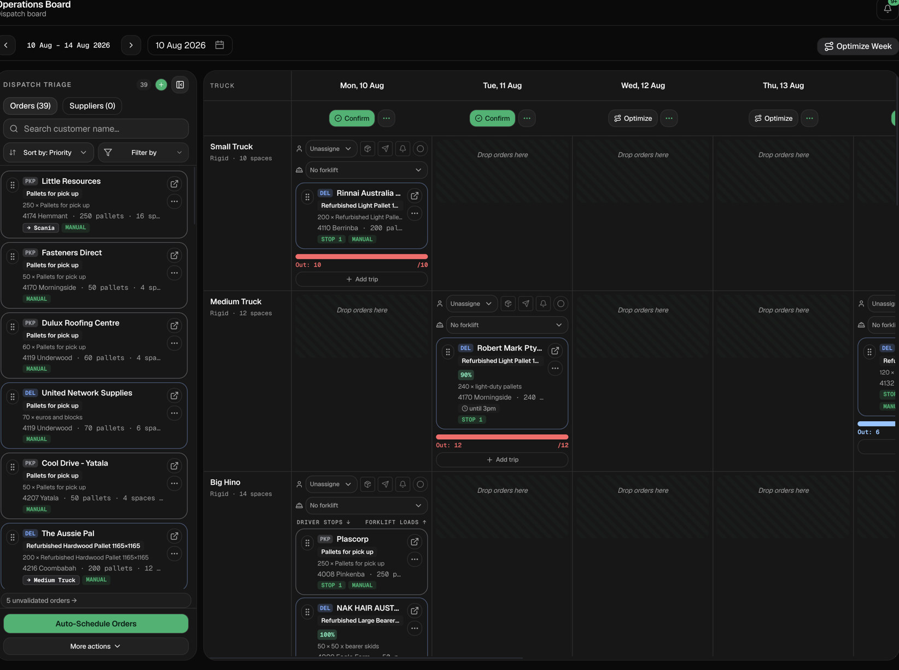The height and width of the screenshot is (670, 899).
Task: Click the Medium Truck Tuesday red capacity bar
Action: 502,436
